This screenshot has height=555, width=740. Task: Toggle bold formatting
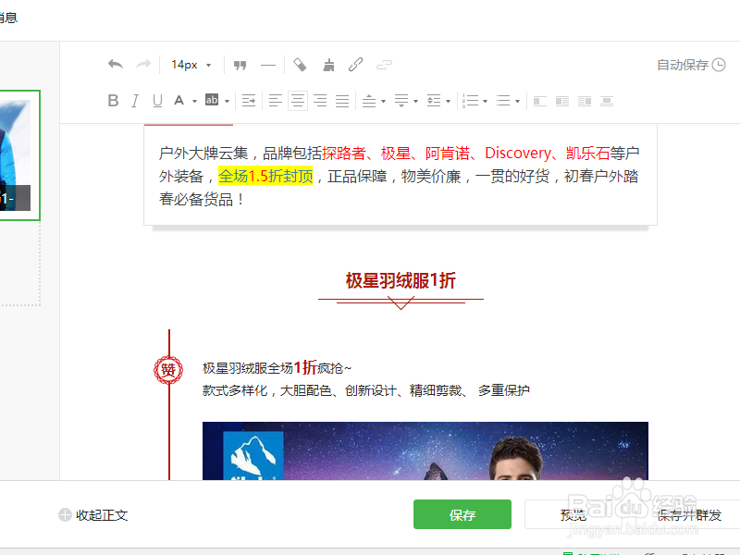tap(113, 100)
